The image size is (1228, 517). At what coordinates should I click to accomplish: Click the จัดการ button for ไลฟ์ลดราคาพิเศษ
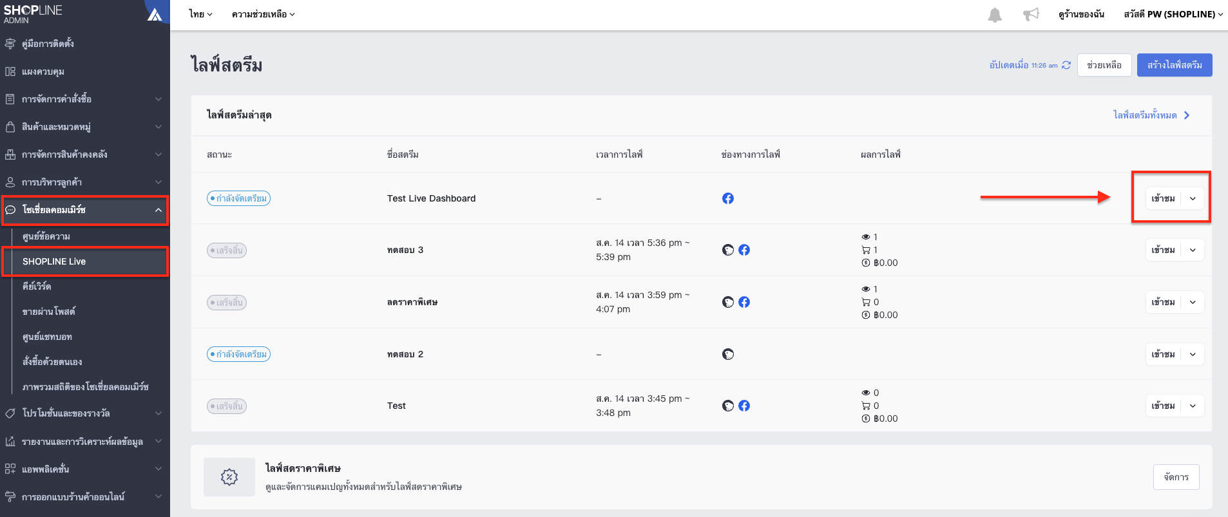click(x=1176, y=477)
